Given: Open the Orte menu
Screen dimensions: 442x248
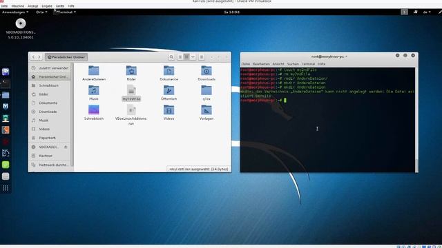Looking at the screenshot, I should (x=41, y=12).
